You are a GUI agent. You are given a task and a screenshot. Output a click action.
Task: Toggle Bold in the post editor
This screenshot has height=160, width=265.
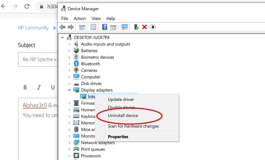(x=25, y=87)
